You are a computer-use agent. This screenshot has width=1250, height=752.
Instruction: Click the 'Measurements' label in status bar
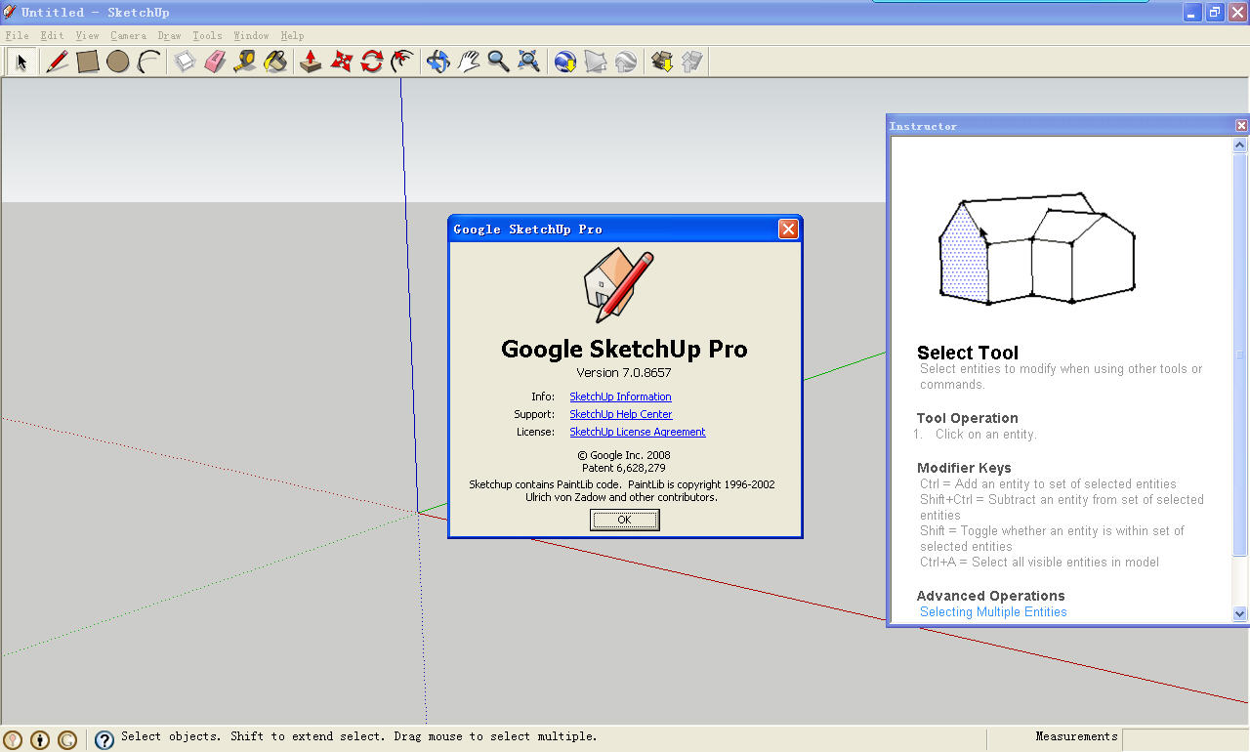(1076, 736)
